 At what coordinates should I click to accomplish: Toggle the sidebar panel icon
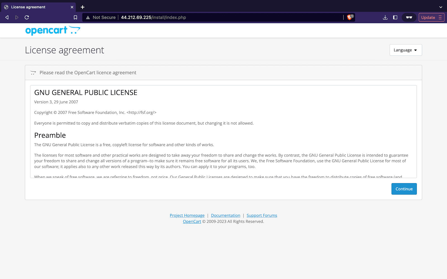[x=395, y=17]
